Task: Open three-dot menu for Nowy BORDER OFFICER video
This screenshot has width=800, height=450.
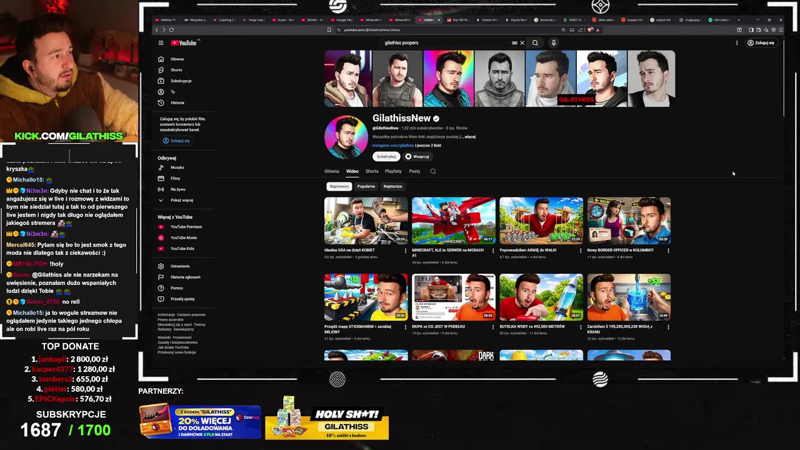Action: [x=668, y=251]
